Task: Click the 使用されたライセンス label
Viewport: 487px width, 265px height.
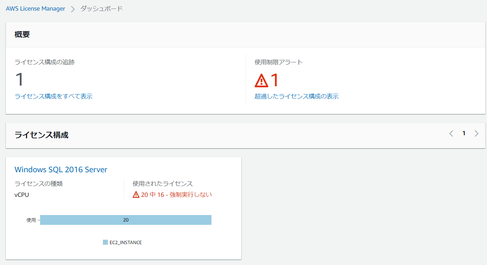Action: 163,184
